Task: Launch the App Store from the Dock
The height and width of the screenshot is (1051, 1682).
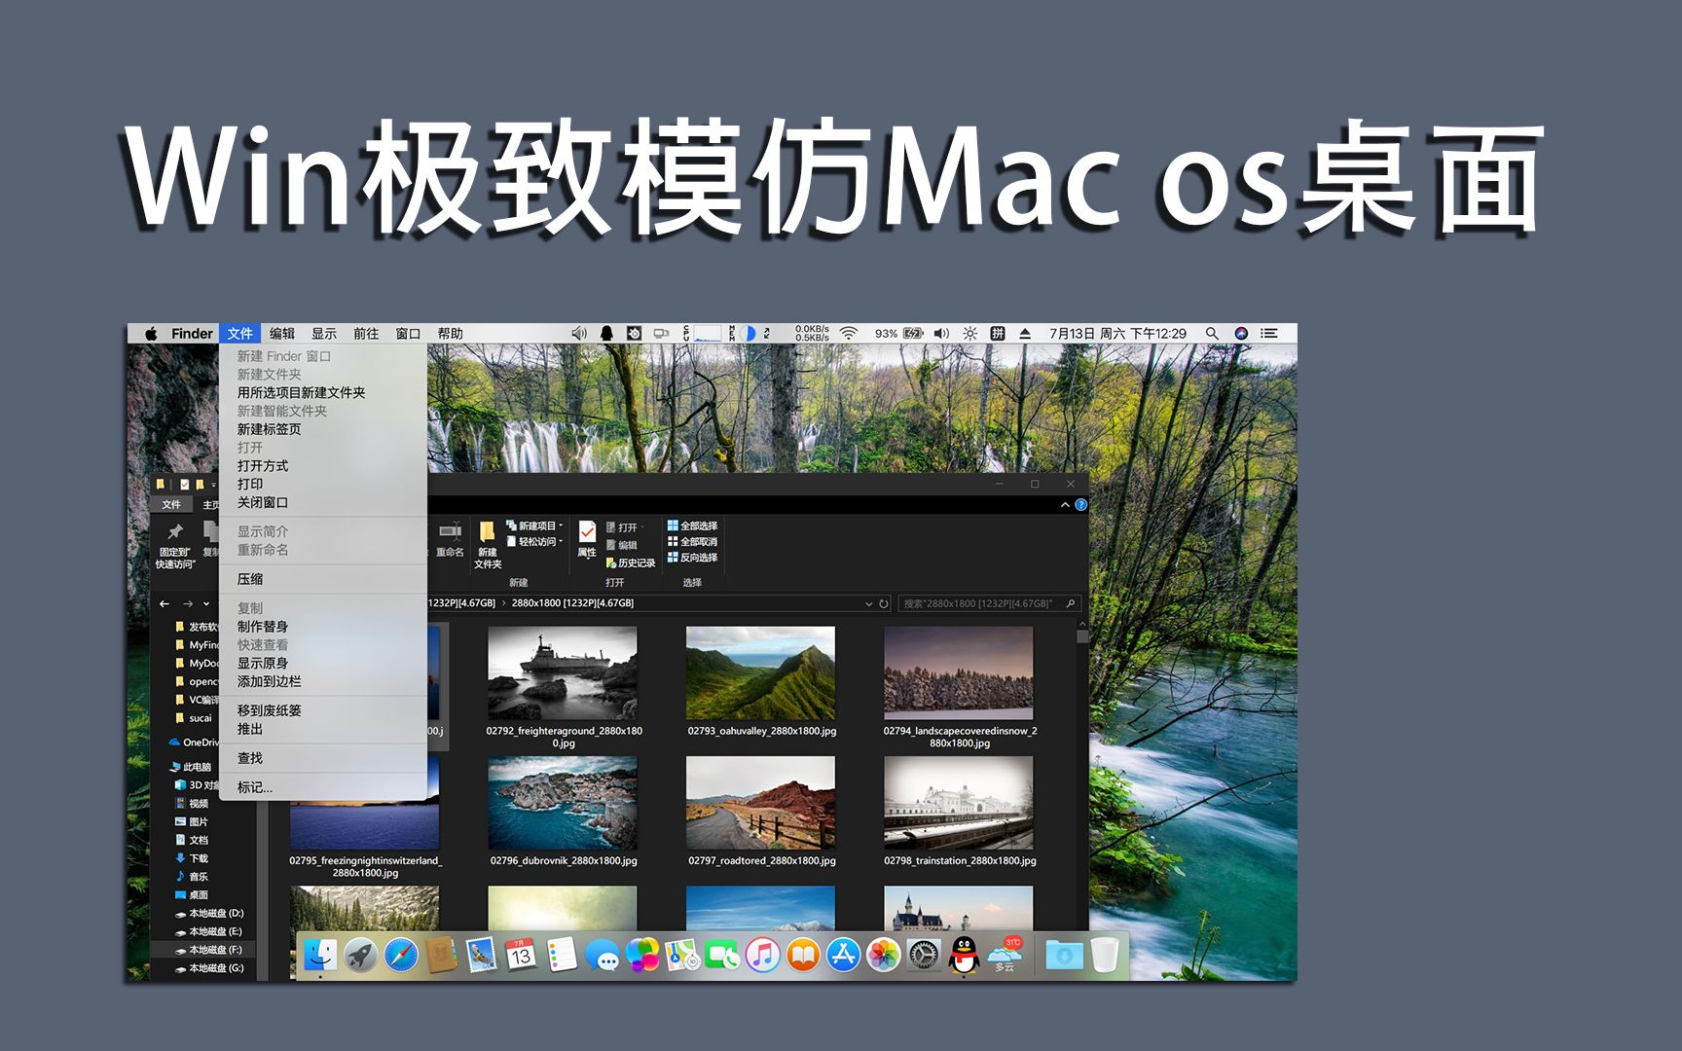Action: click(844, 956)
